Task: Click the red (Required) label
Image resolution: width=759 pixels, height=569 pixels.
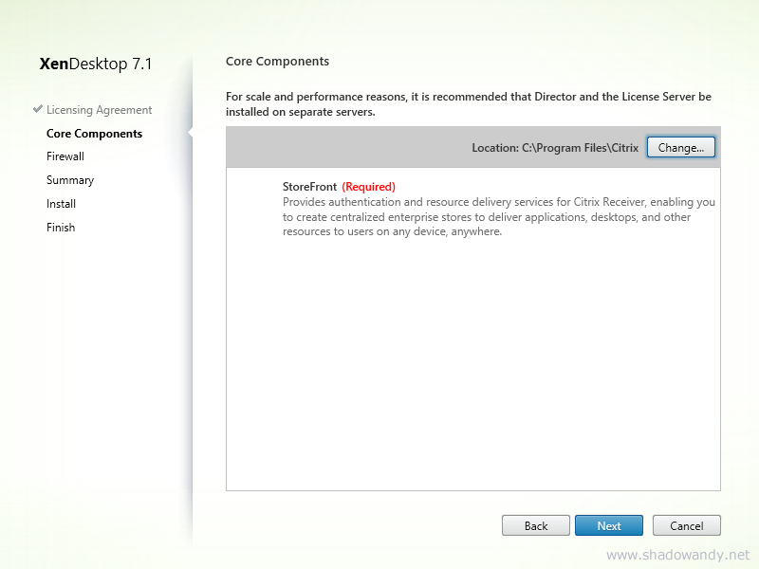Action: pyautogui.click(x=369, y=187)
